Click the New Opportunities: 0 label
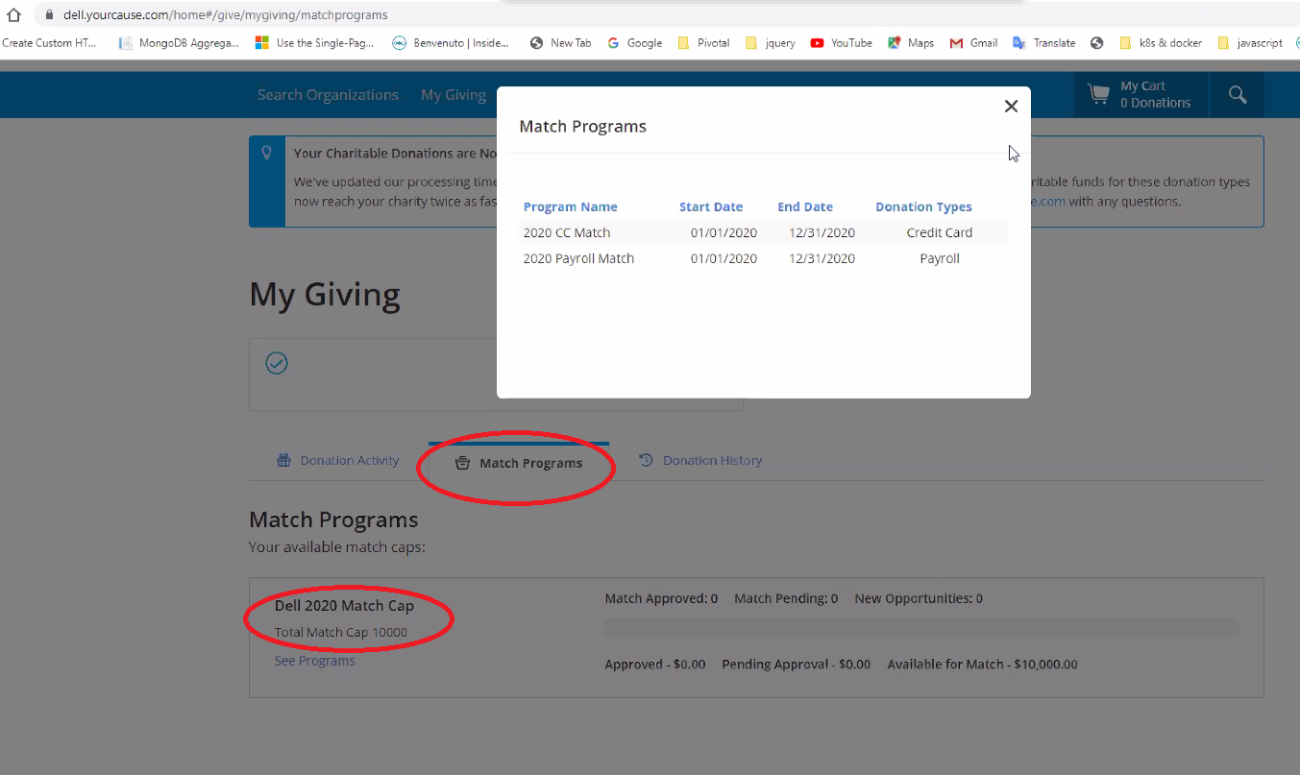1300x775 pixels. coord(919,598)
